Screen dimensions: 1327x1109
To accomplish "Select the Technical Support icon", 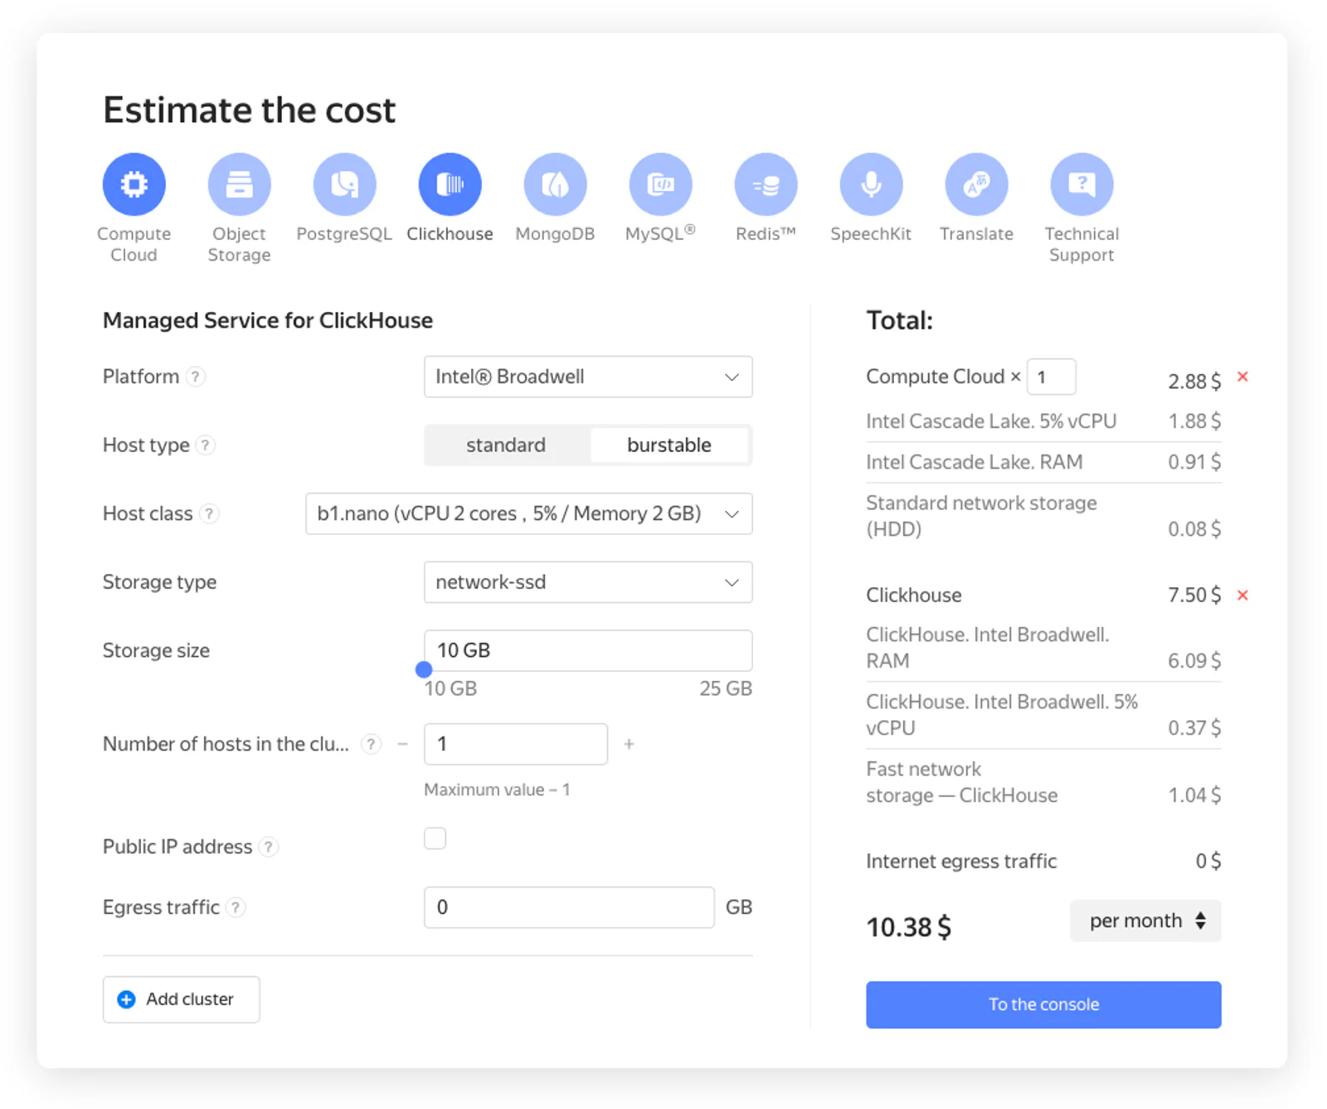I will [x=1082, y=184].
